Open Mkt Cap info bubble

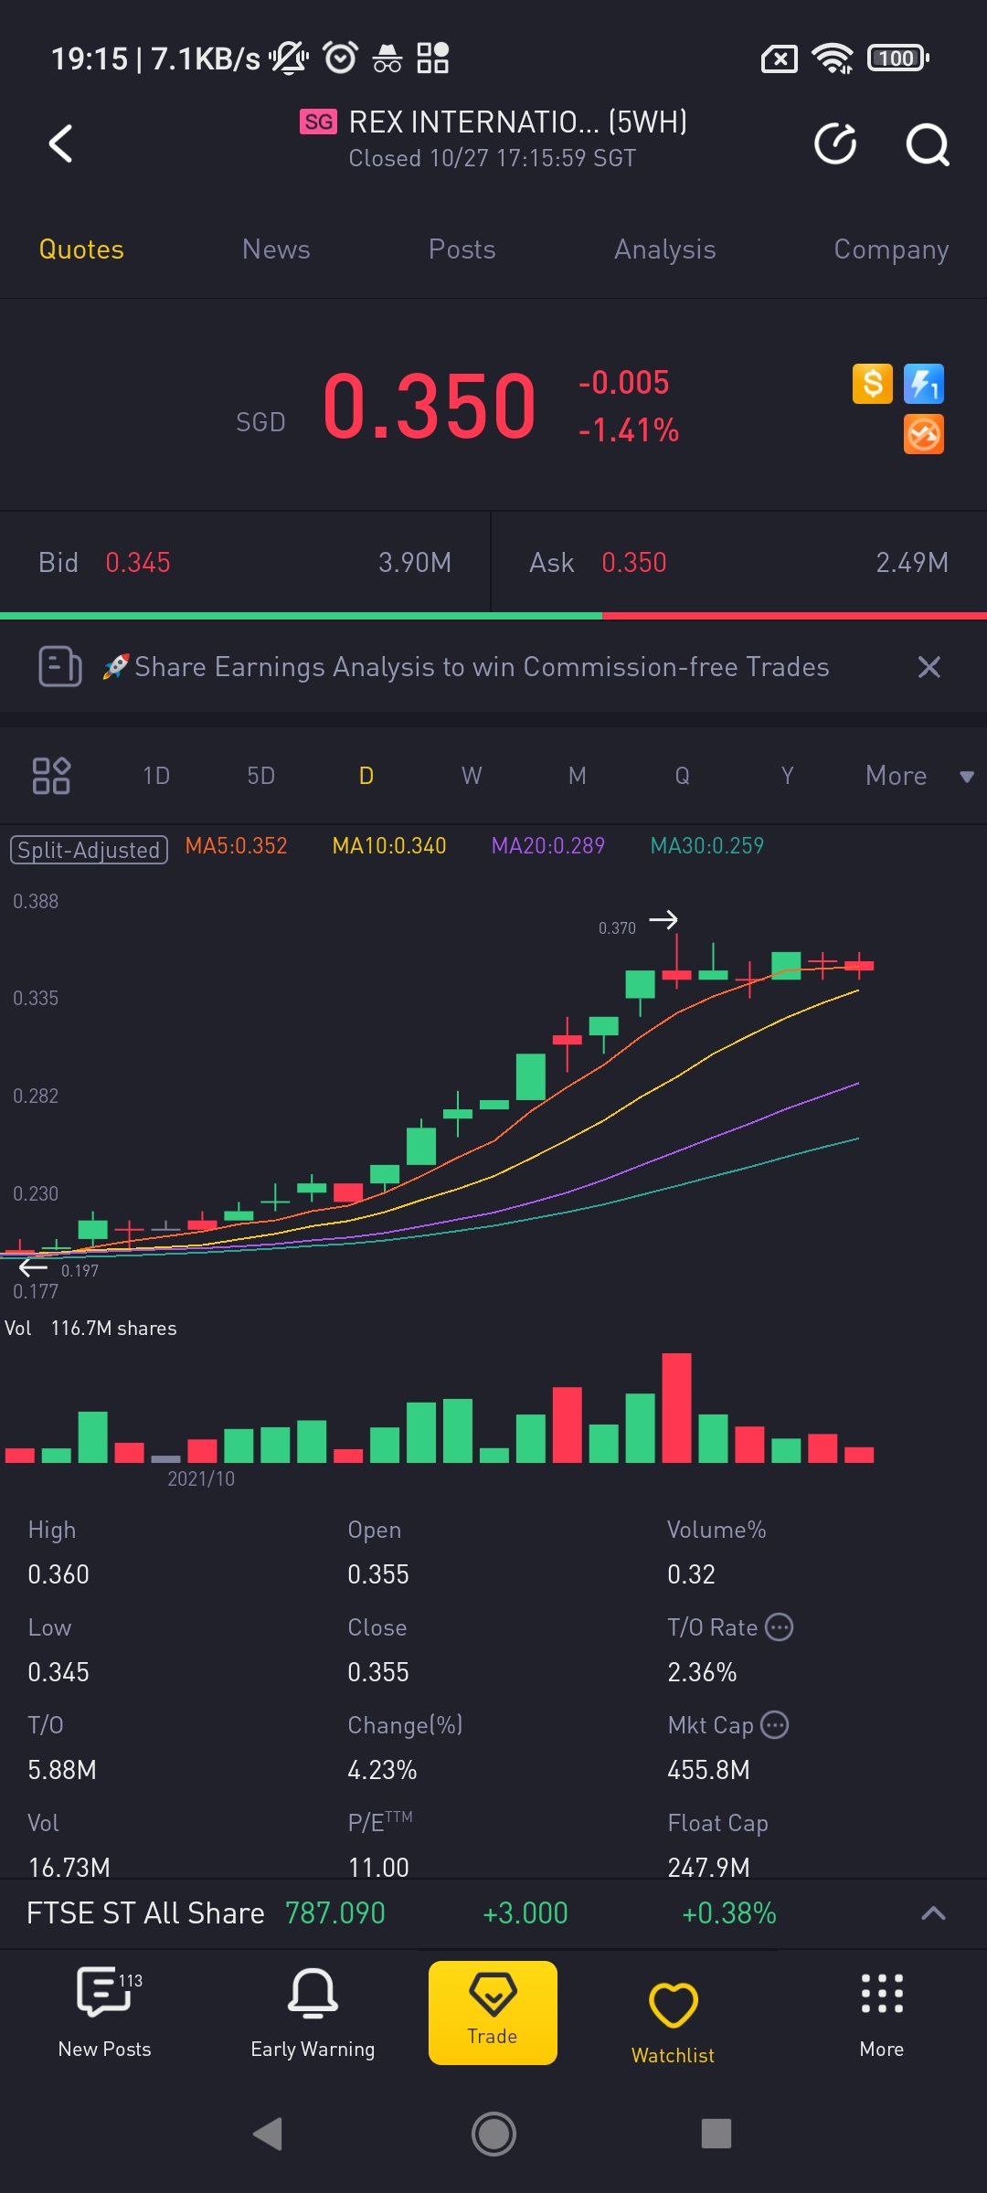(x=774, y=1725)
